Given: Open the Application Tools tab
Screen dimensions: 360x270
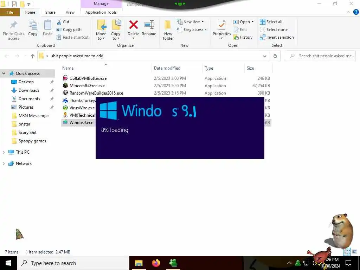Looking at the screenshot, I should [101, 12].
